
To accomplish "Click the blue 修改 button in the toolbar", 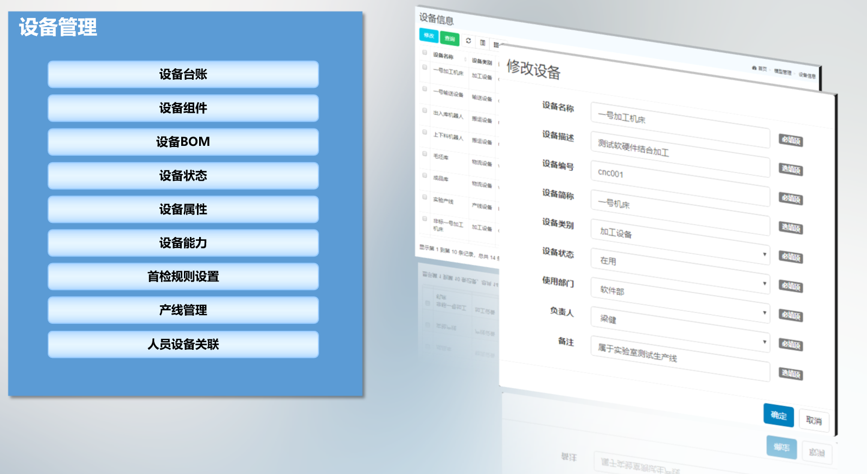I will 429,36.
